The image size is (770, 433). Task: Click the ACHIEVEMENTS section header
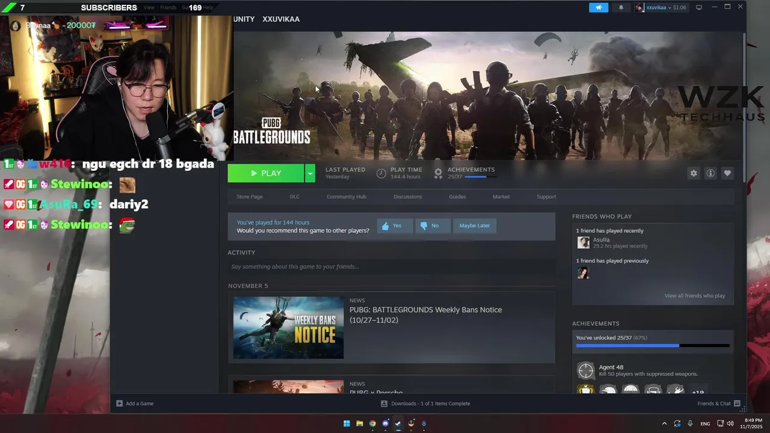(x=596, y=324)
